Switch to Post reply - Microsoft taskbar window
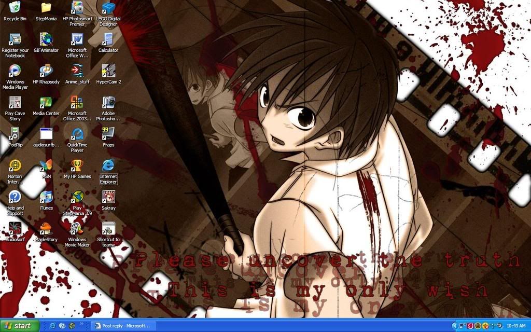The width and height of the screenshot is (531, 332). point(124,326)
